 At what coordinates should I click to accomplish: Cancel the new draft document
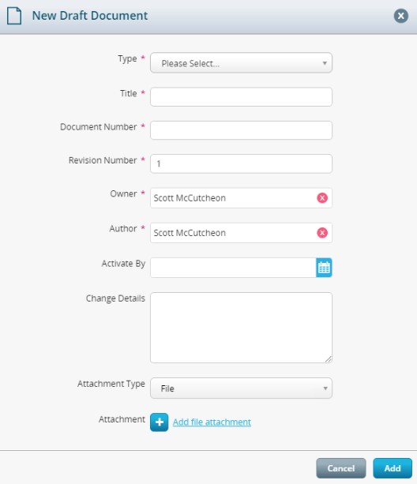click(341, 468)
